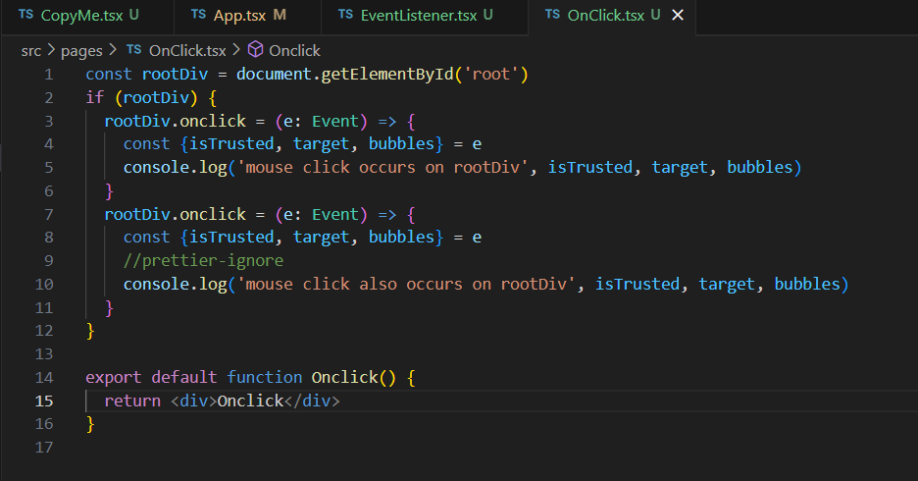Click '//prettier-ignore' comment

tap(203, 261)
